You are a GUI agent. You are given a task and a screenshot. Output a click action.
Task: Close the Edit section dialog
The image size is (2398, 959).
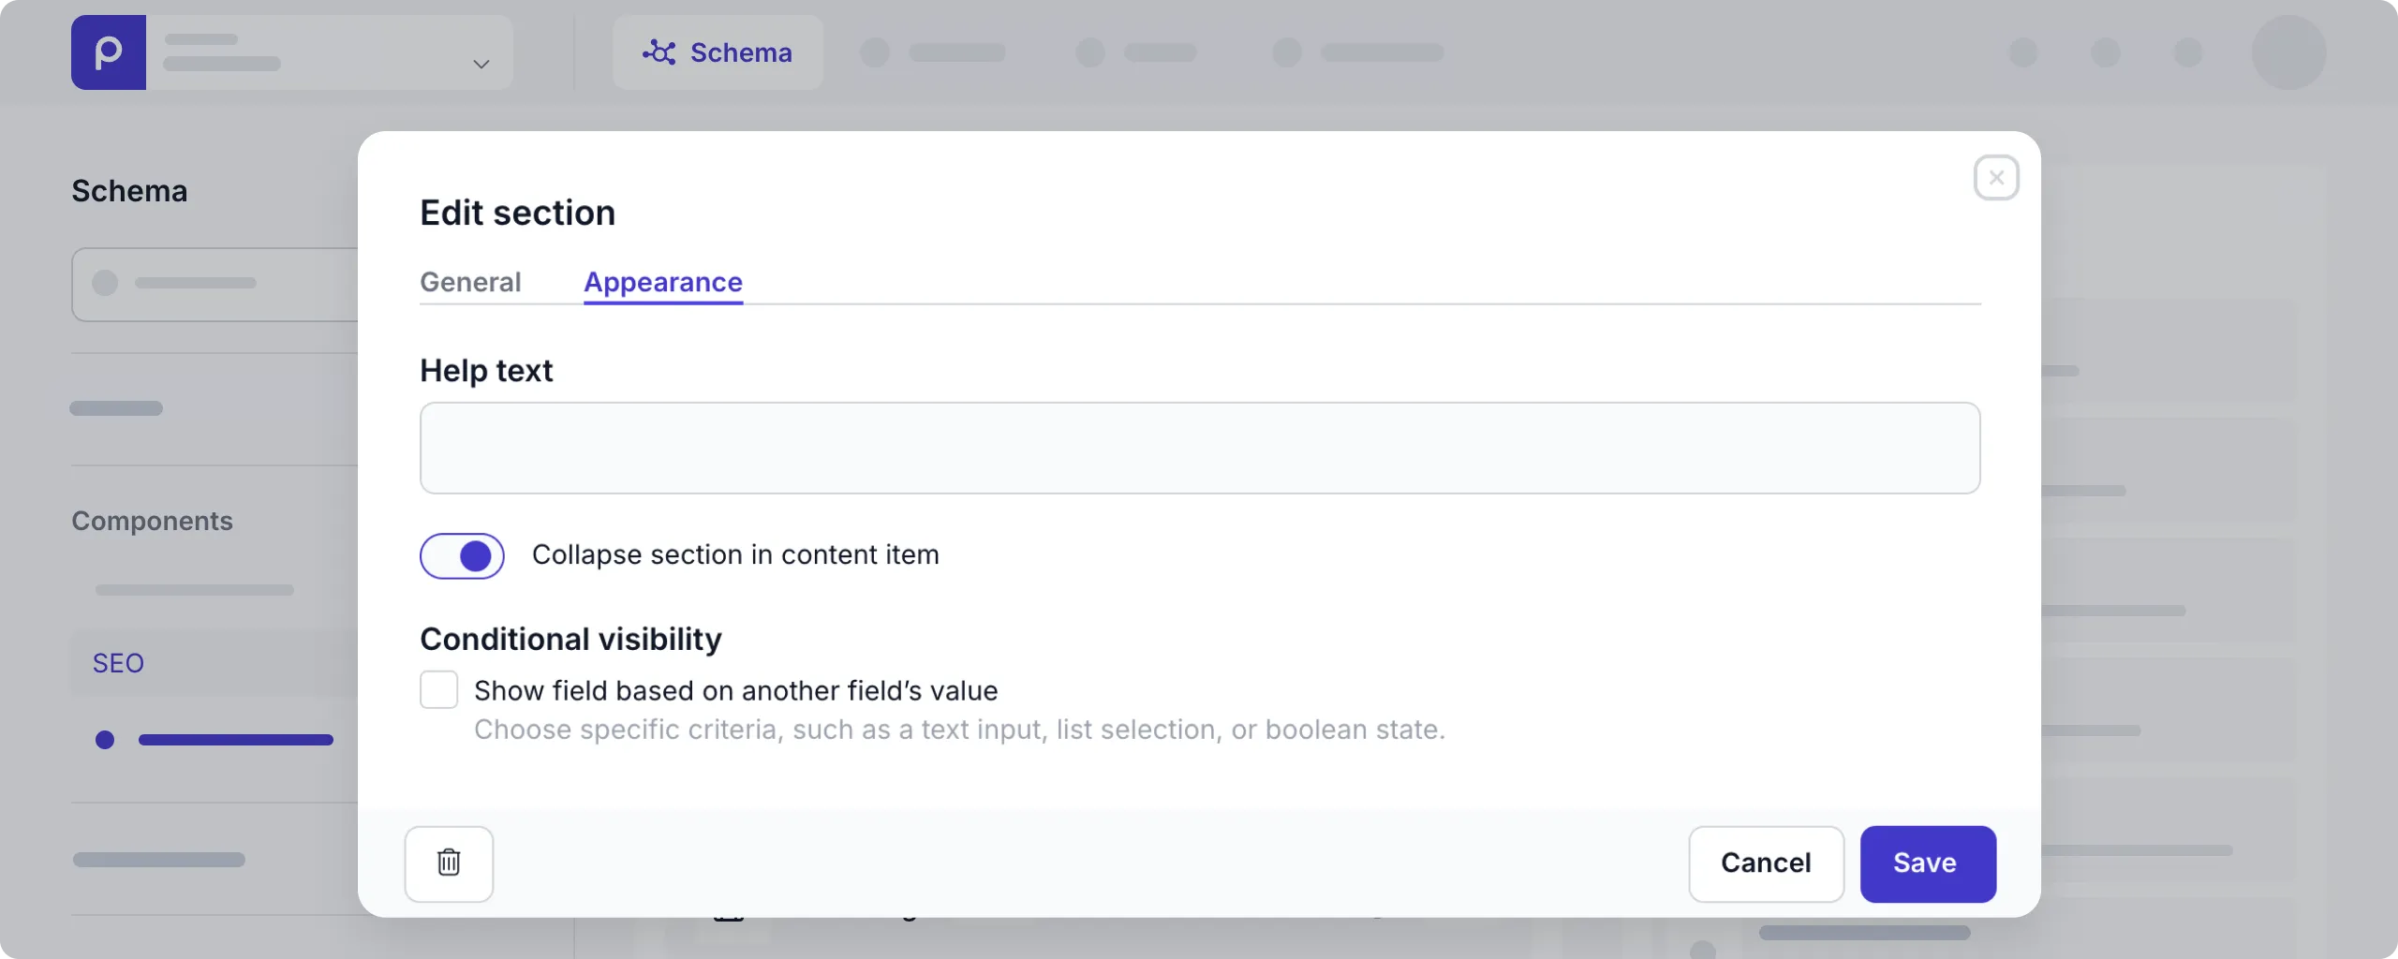[1996, 178]
